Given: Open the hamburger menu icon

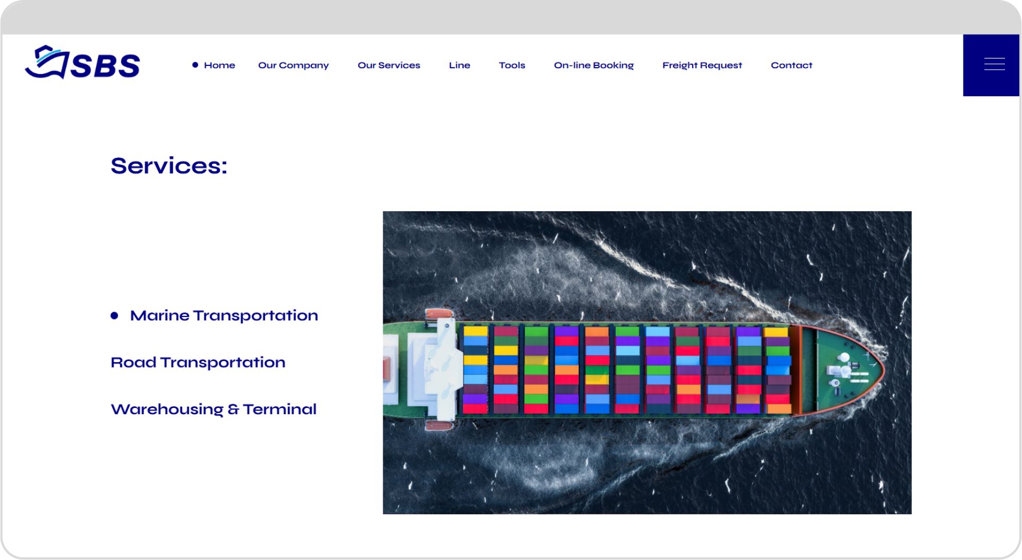Looking at the screenshot, I should tap(994, 64).
